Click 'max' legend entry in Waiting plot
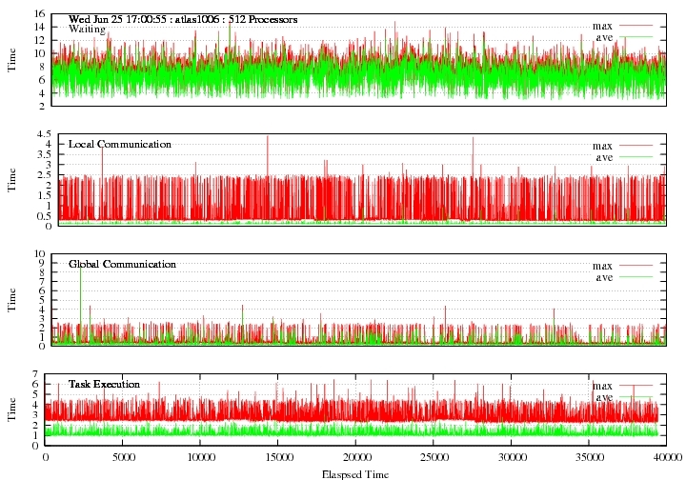This screenshot has width=686, height=480. 602,27
